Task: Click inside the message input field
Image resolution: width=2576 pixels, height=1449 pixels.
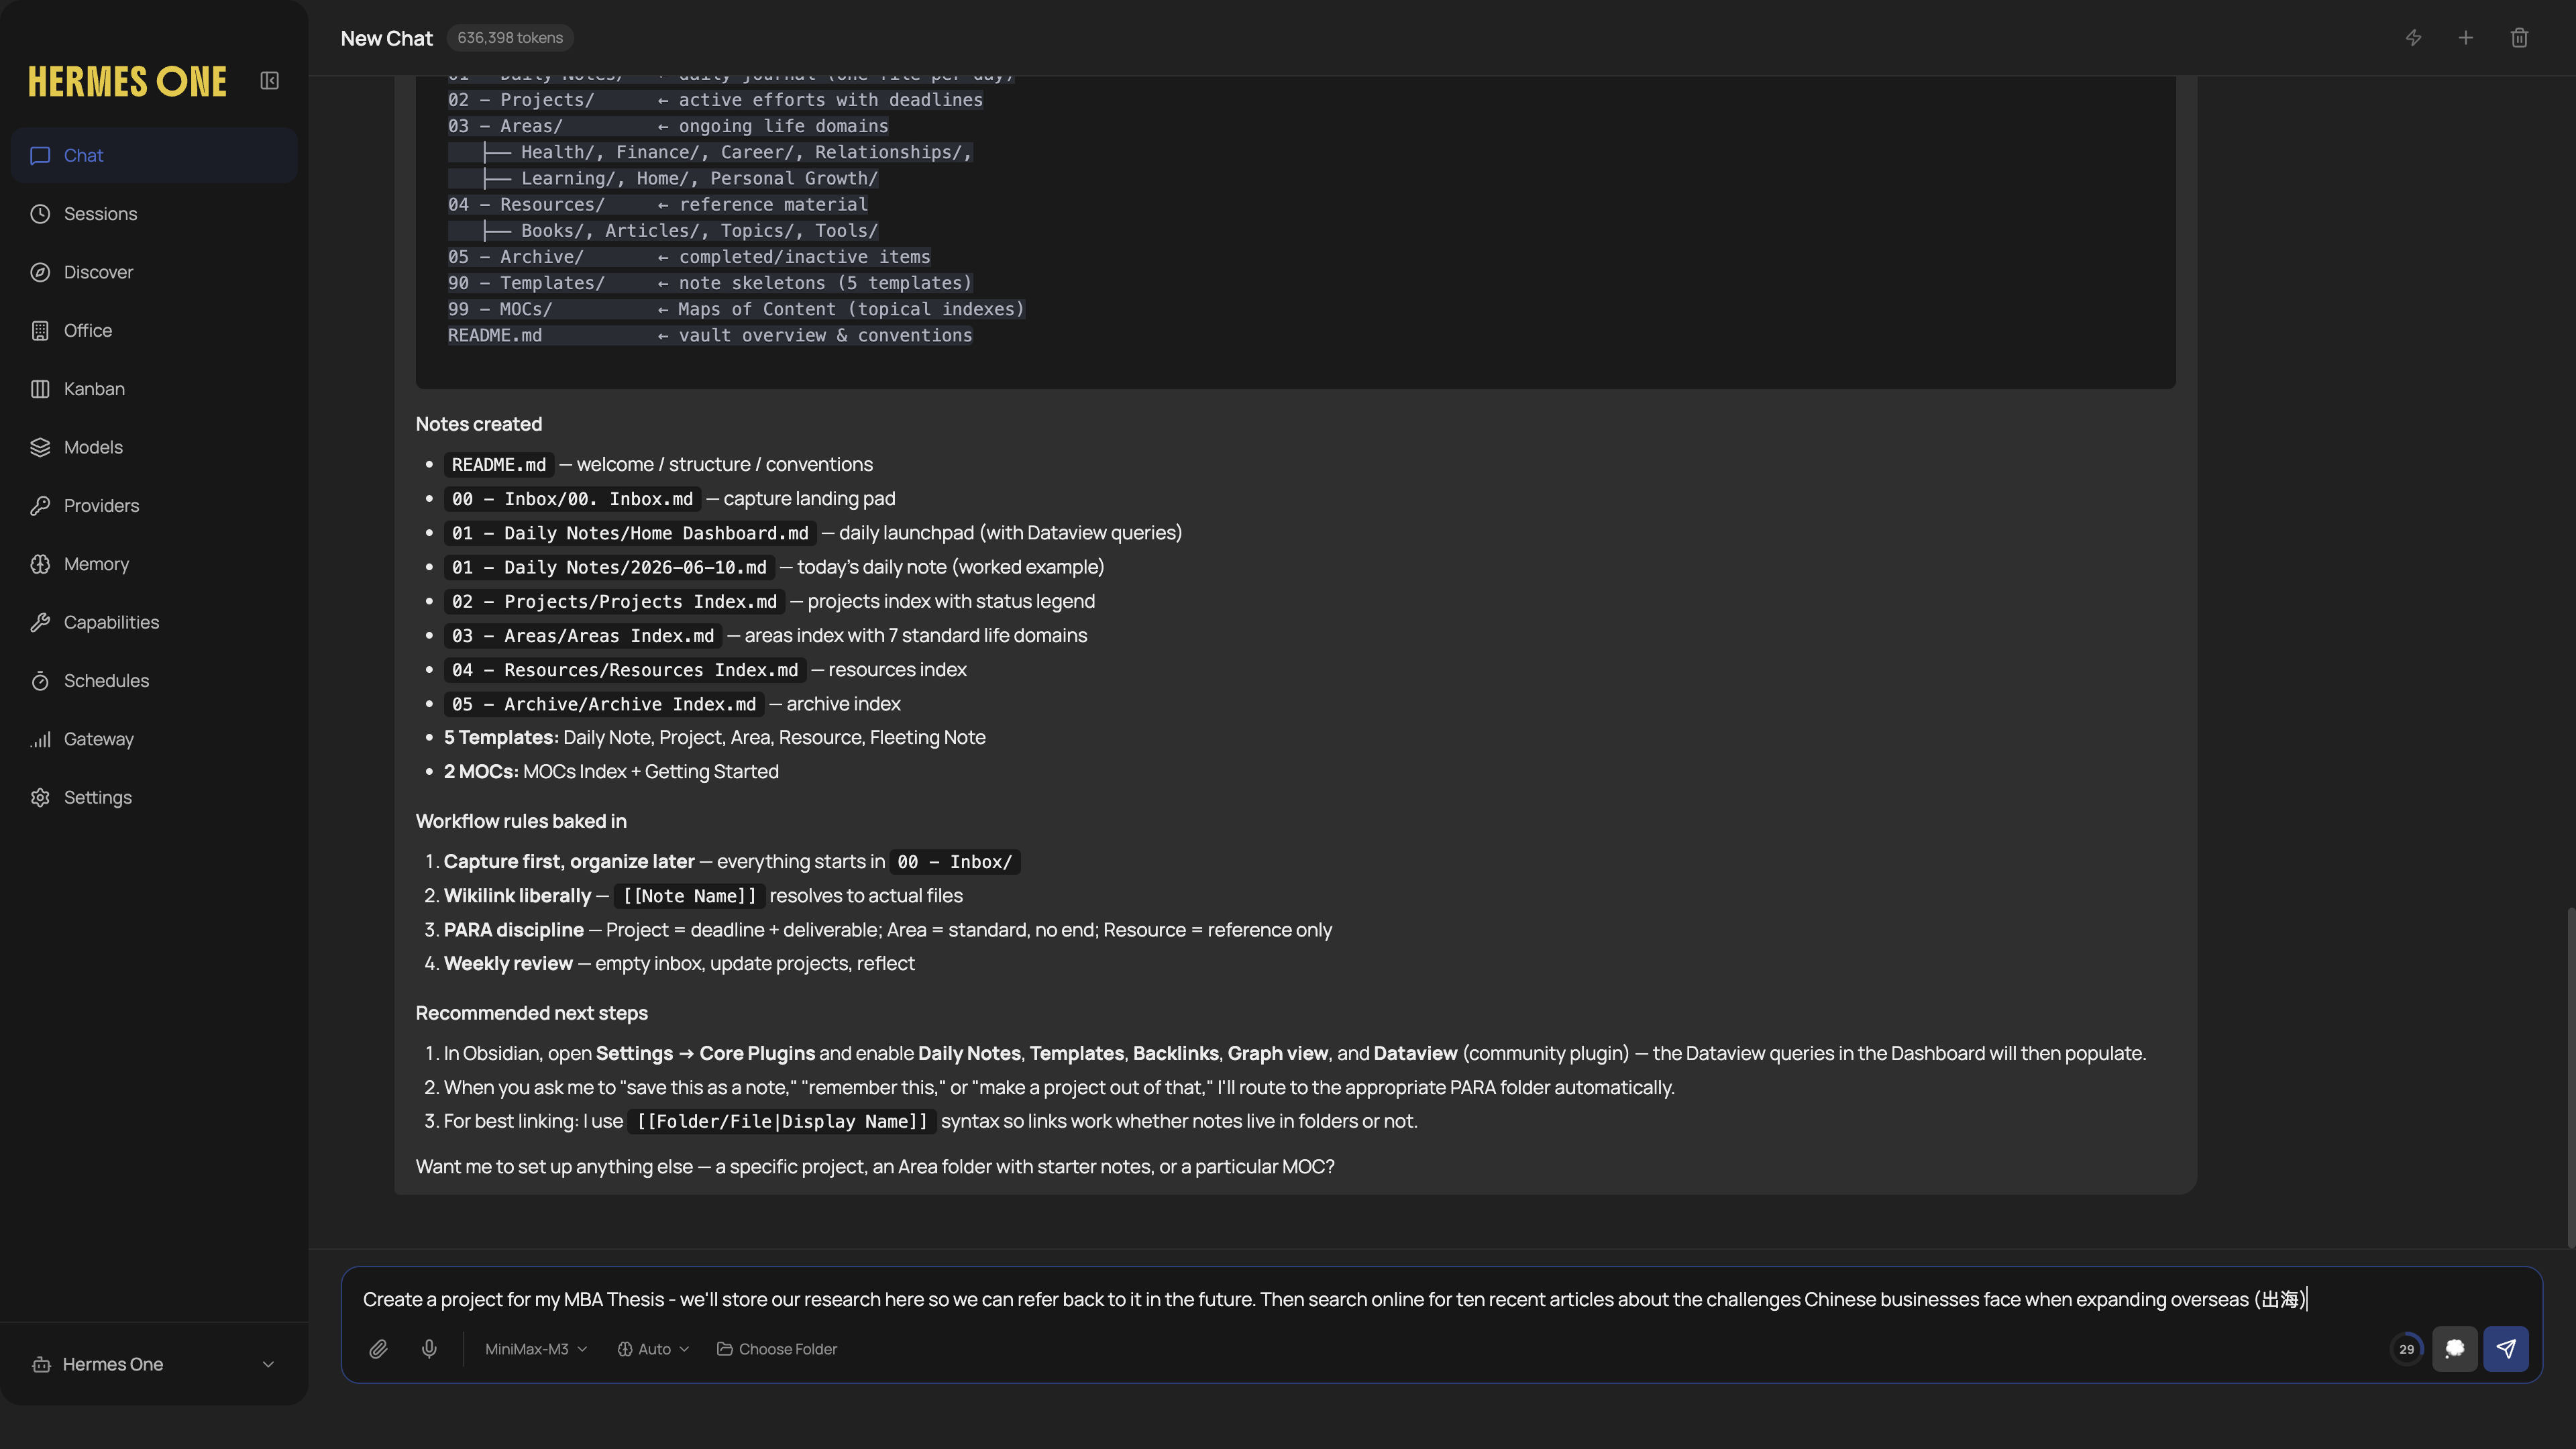Action: click(1440, 1299)
